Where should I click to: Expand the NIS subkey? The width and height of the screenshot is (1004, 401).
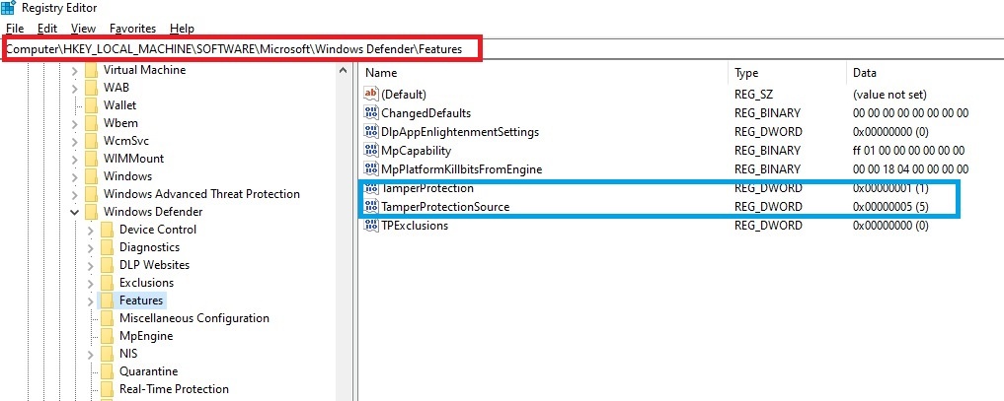91,354
